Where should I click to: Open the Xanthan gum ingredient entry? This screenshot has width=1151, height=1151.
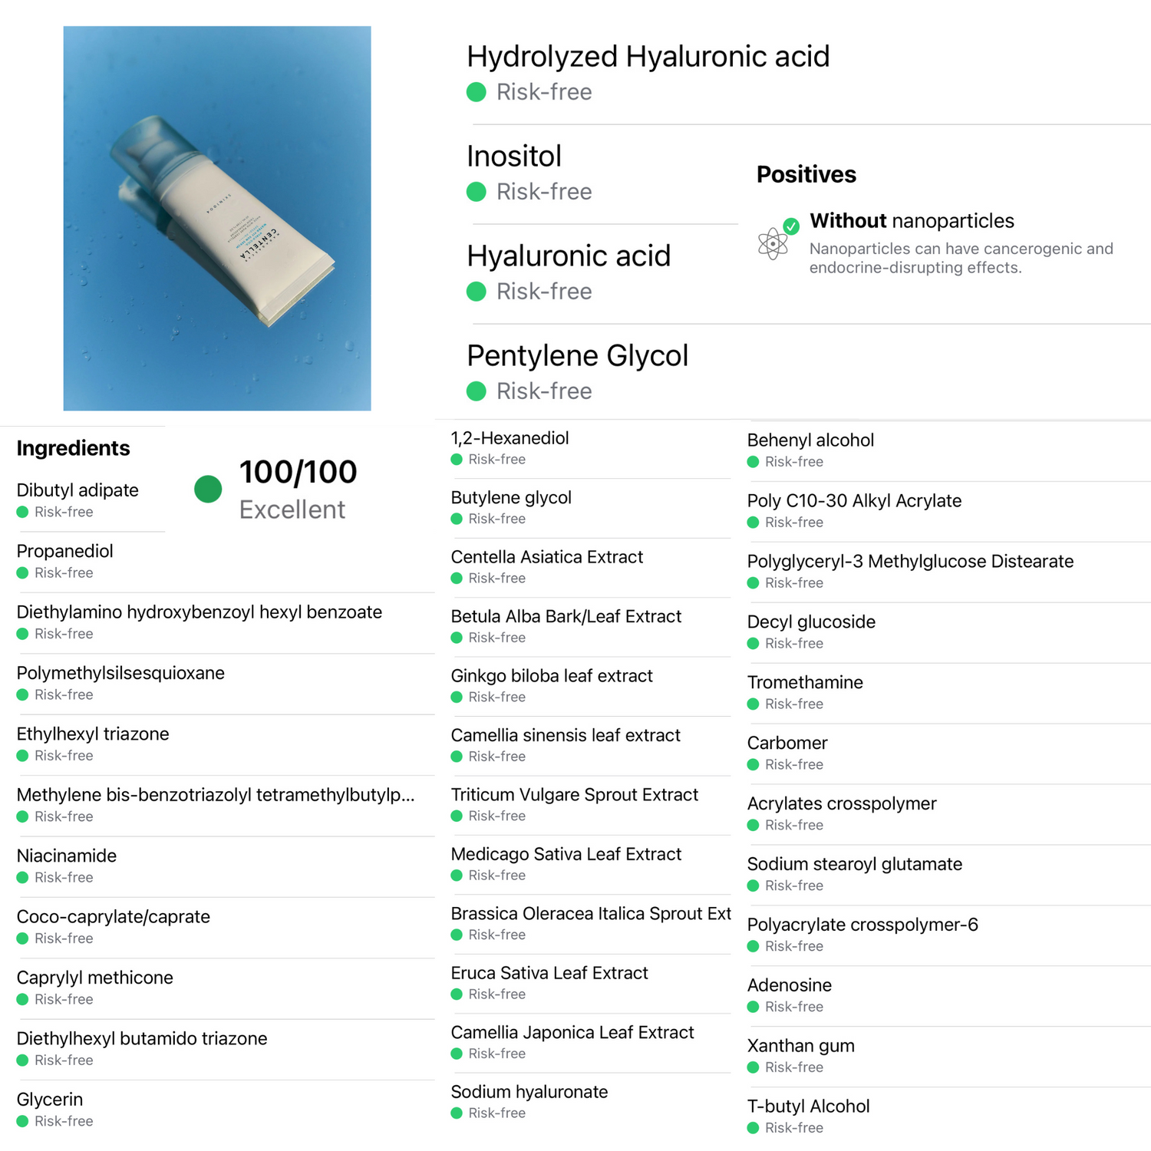click(x=801, y=1046)
